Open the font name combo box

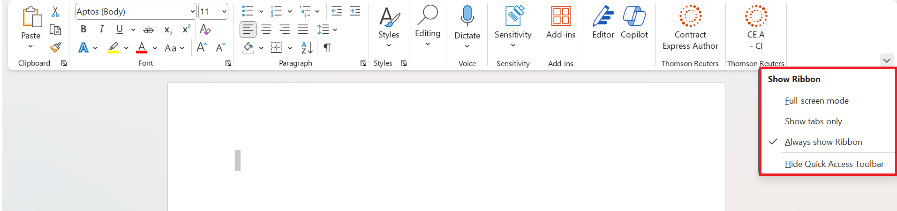pyautogui.click(x=135, y=12)
